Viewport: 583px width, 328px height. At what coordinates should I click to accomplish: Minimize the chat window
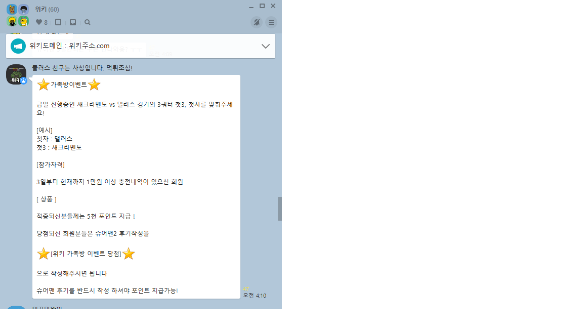252,6
